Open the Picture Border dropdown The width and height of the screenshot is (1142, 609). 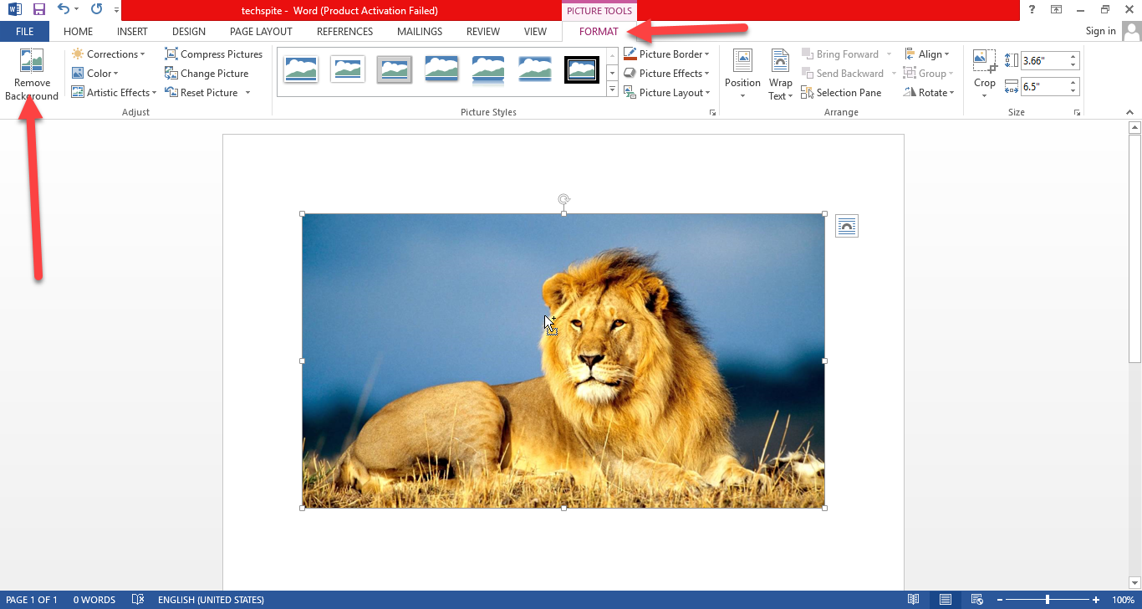tap(670, 54)
